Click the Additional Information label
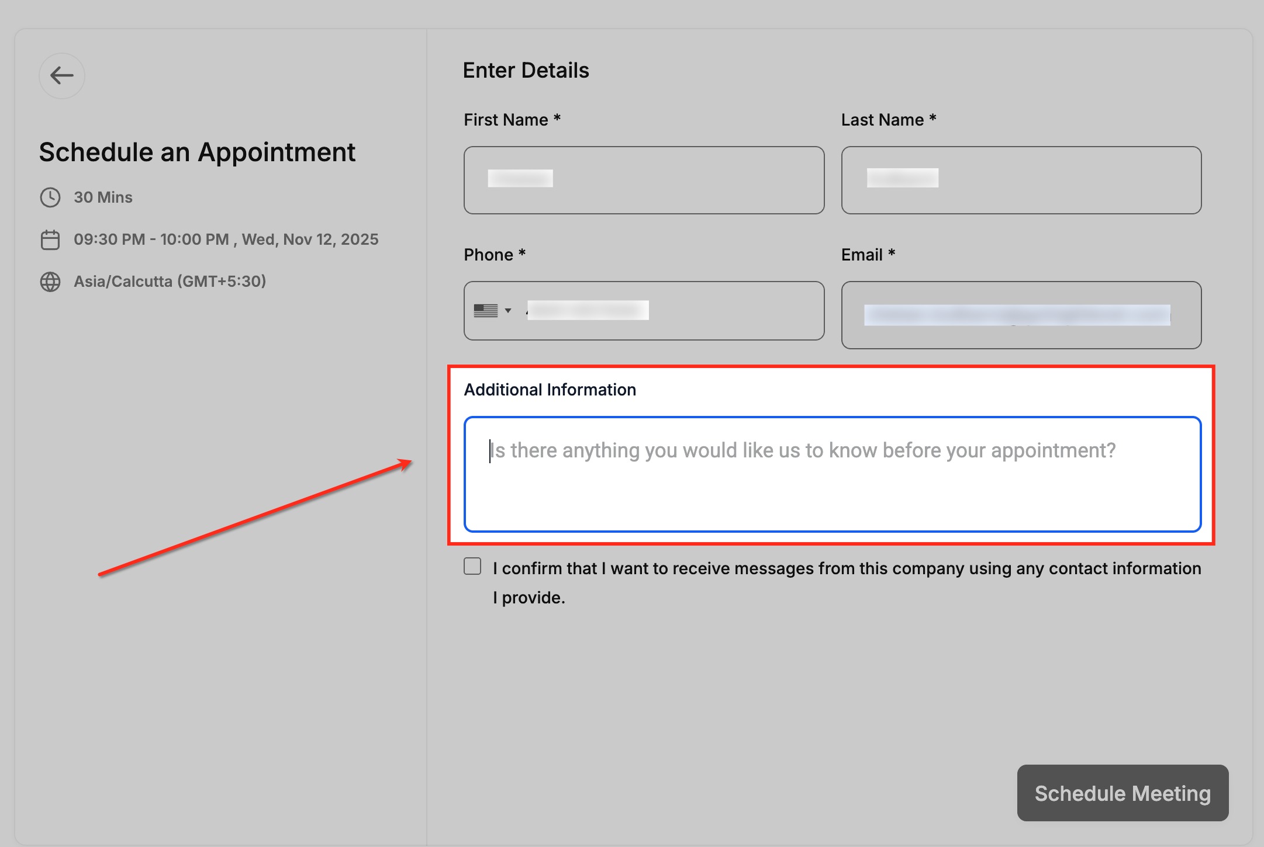Screen dimensions: 1264x847 [550, 390]
